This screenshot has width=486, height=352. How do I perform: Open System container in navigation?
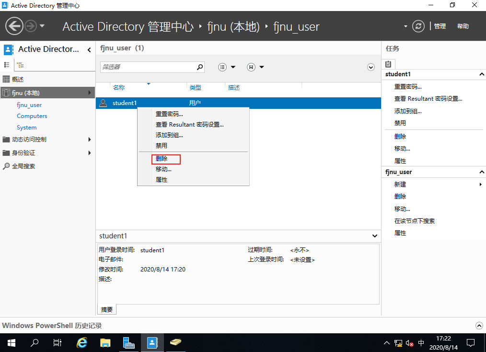click(27, 128)
